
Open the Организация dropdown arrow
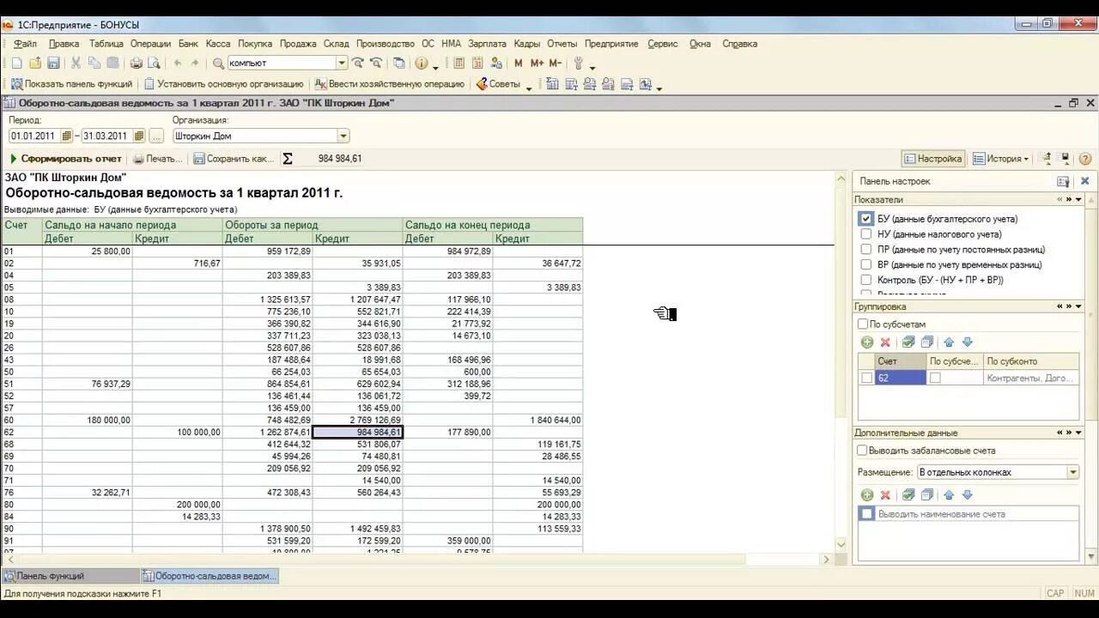point(343,136)
